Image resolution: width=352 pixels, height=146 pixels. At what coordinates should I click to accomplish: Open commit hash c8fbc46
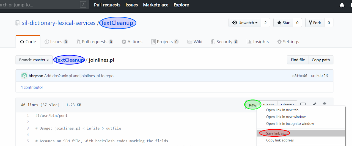tap(299, 76)
